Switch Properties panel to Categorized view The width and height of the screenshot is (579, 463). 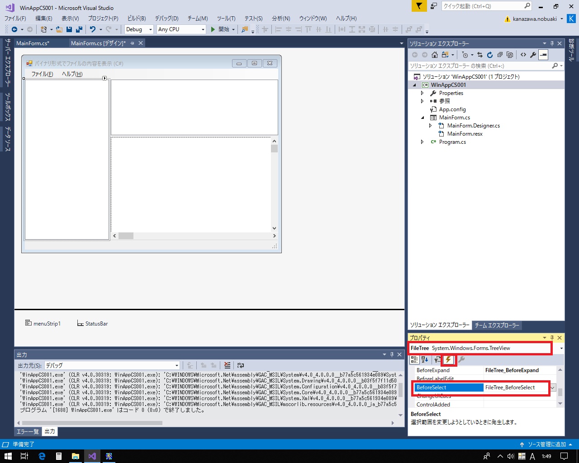(414, 359)
